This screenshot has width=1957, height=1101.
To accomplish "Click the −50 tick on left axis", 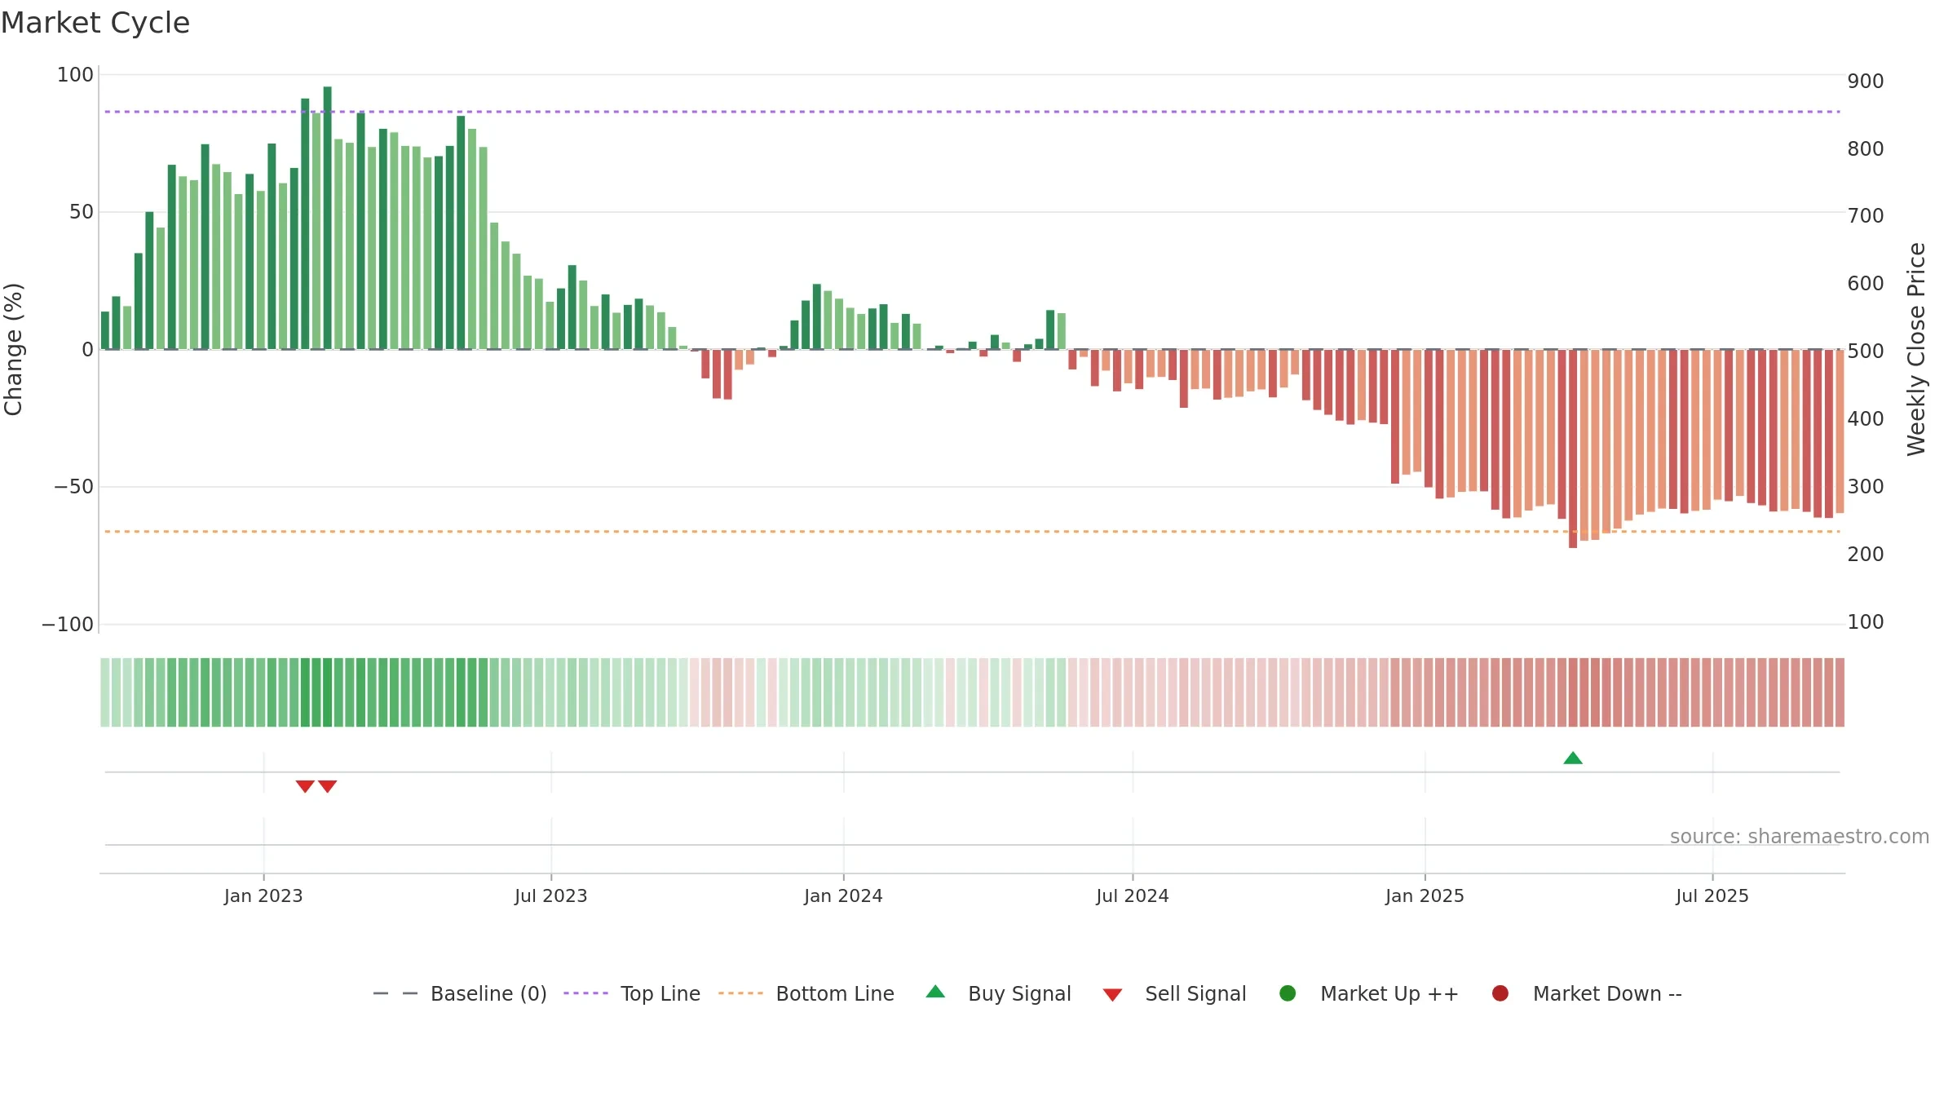I will coord(73,487).
